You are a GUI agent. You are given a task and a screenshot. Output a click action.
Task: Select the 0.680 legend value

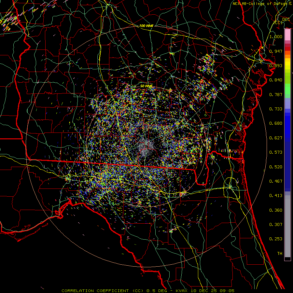[276, 123]
